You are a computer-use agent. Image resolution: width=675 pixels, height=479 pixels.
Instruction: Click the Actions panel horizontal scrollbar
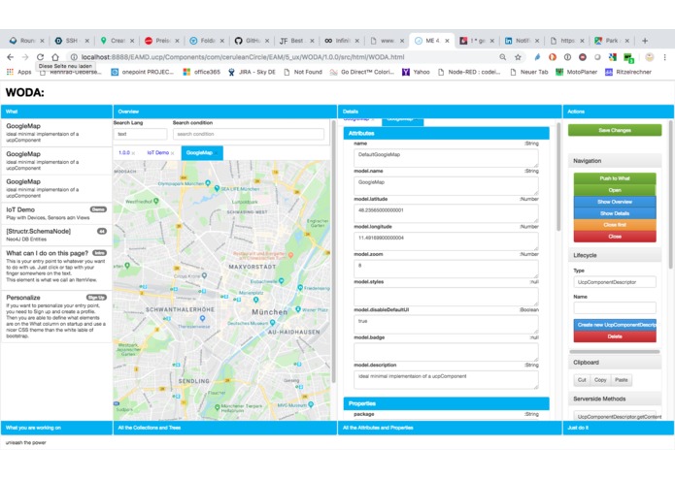(x=615, y=351)
